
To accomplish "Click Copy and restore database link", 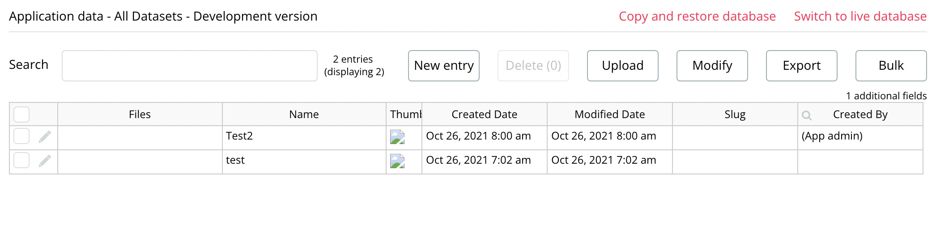I will (x=697, y=17).
